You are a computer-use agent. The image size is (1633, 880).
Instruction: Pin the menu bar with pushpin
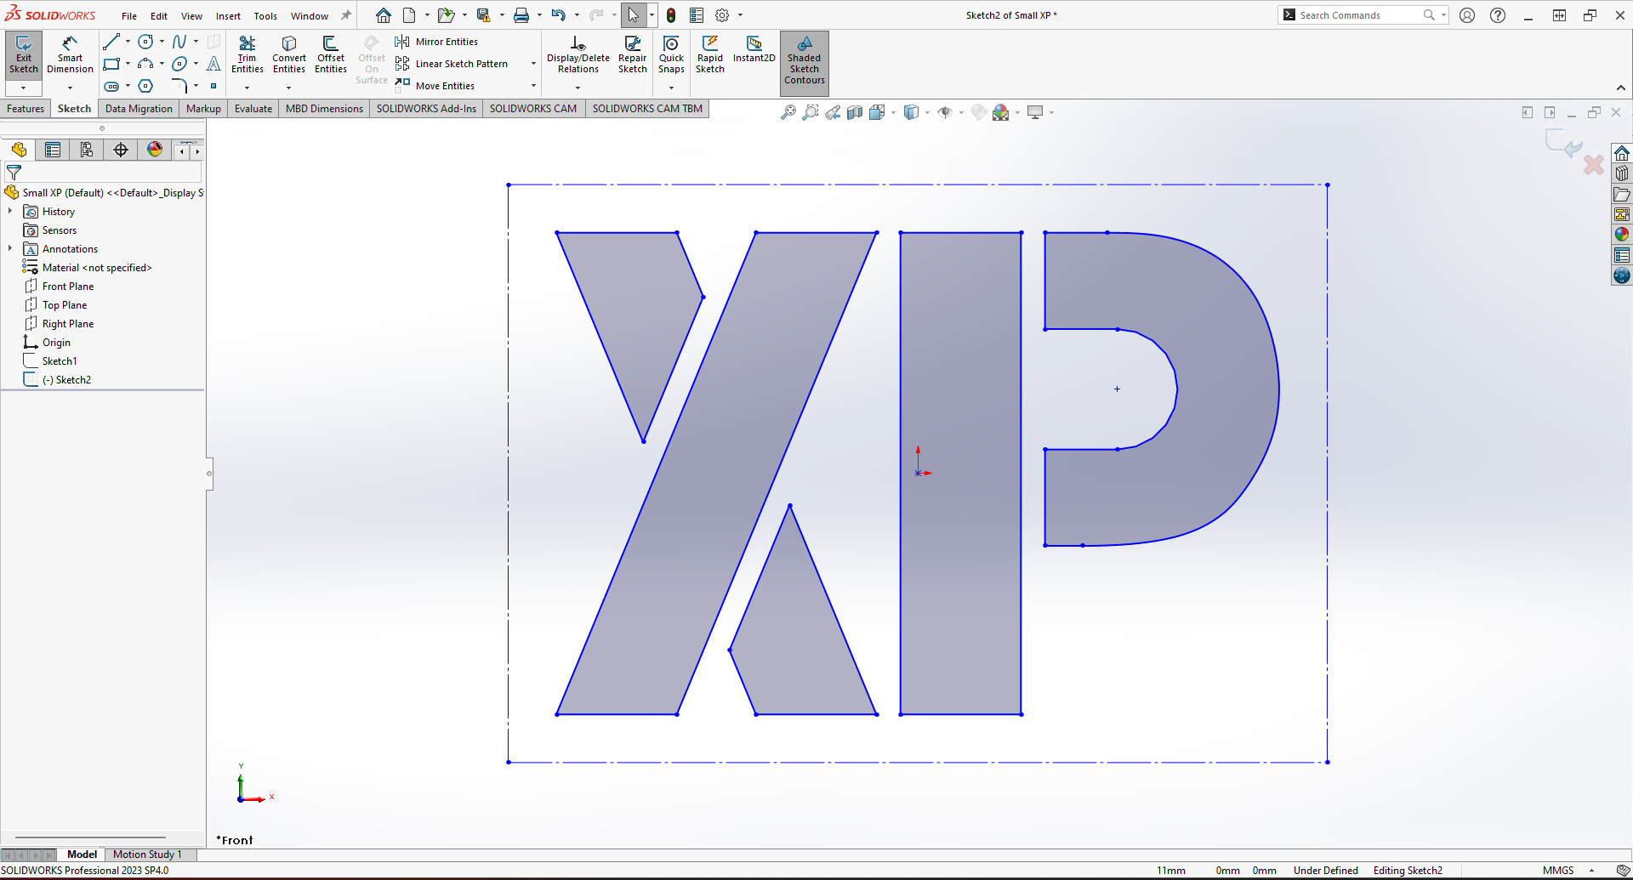point(346,15)
